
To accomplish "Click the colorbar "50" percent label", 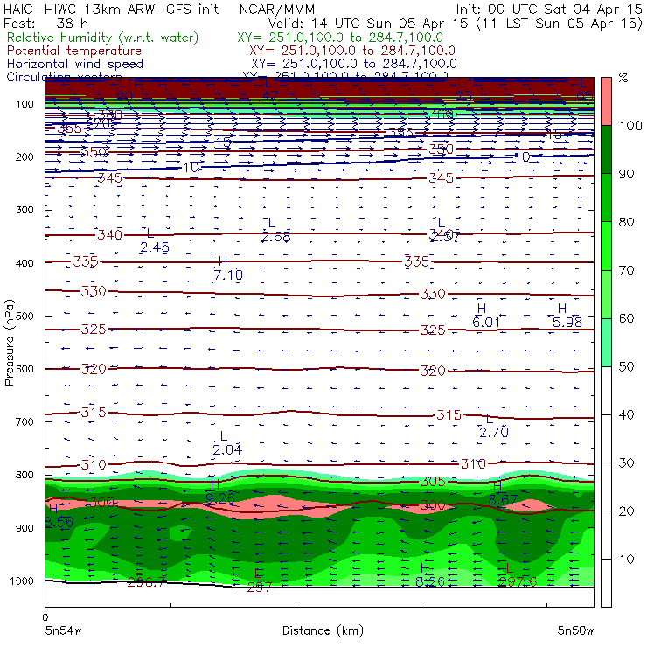I will click(626, 367).
